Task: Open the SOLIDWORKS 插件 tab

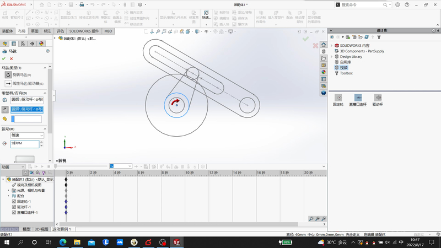Action: (x=84, y=31)
